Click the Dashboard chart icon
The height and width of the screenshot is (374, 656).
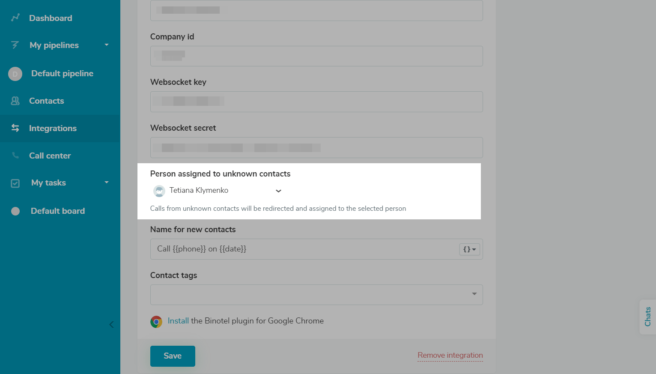point(15,18)
